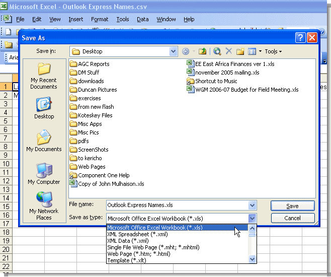Open the Excel Data menu
The height and width of the screenshot is (277, 331).
(x=143, y=19)
